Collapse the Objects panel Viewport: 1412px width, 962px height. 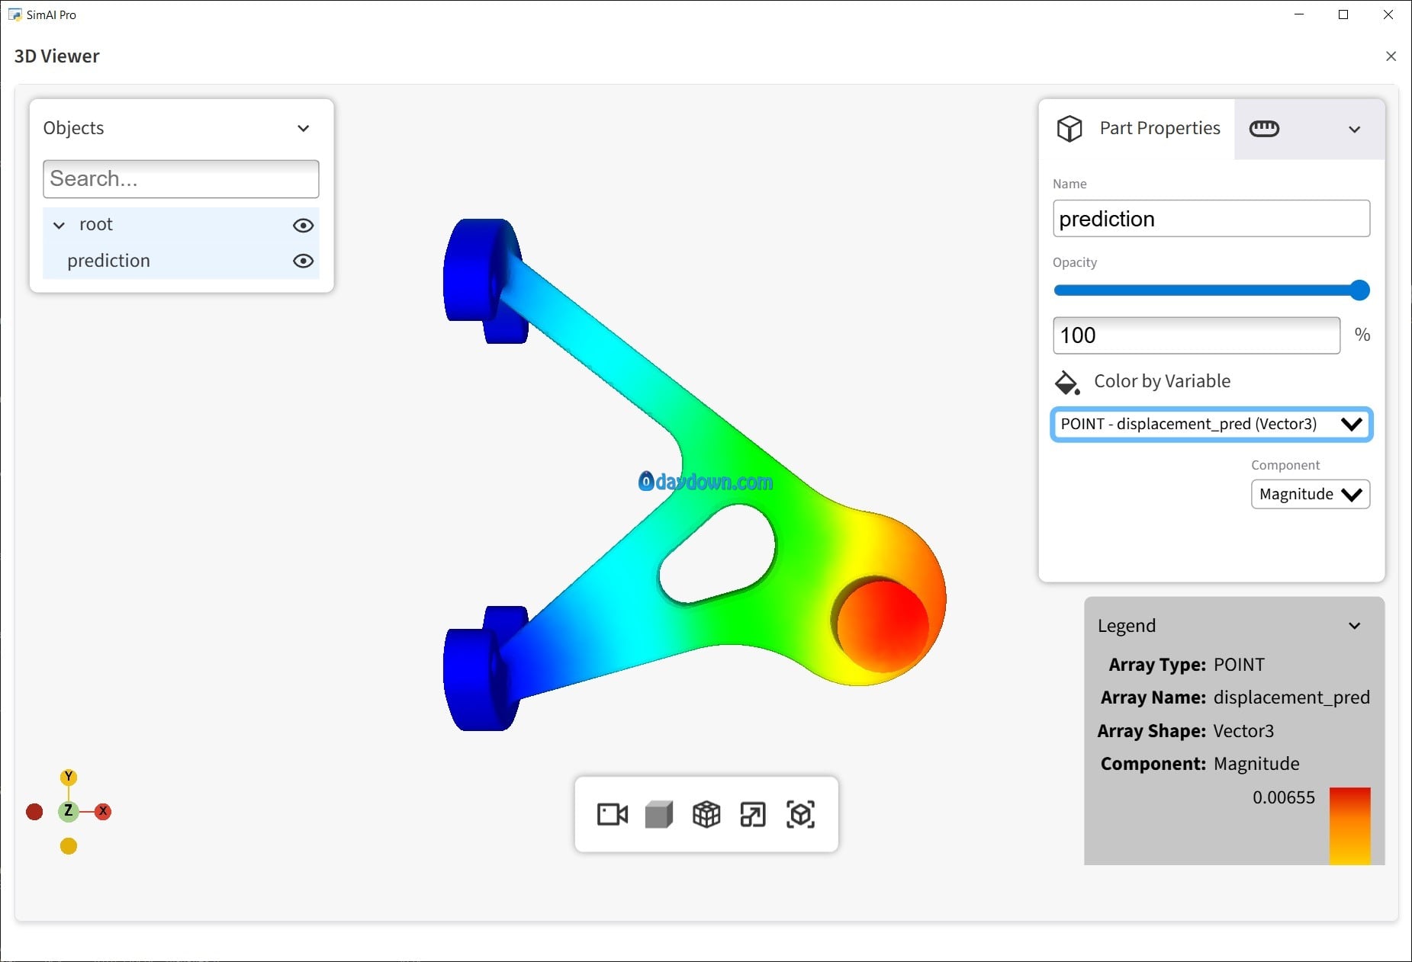pos(303,128)
